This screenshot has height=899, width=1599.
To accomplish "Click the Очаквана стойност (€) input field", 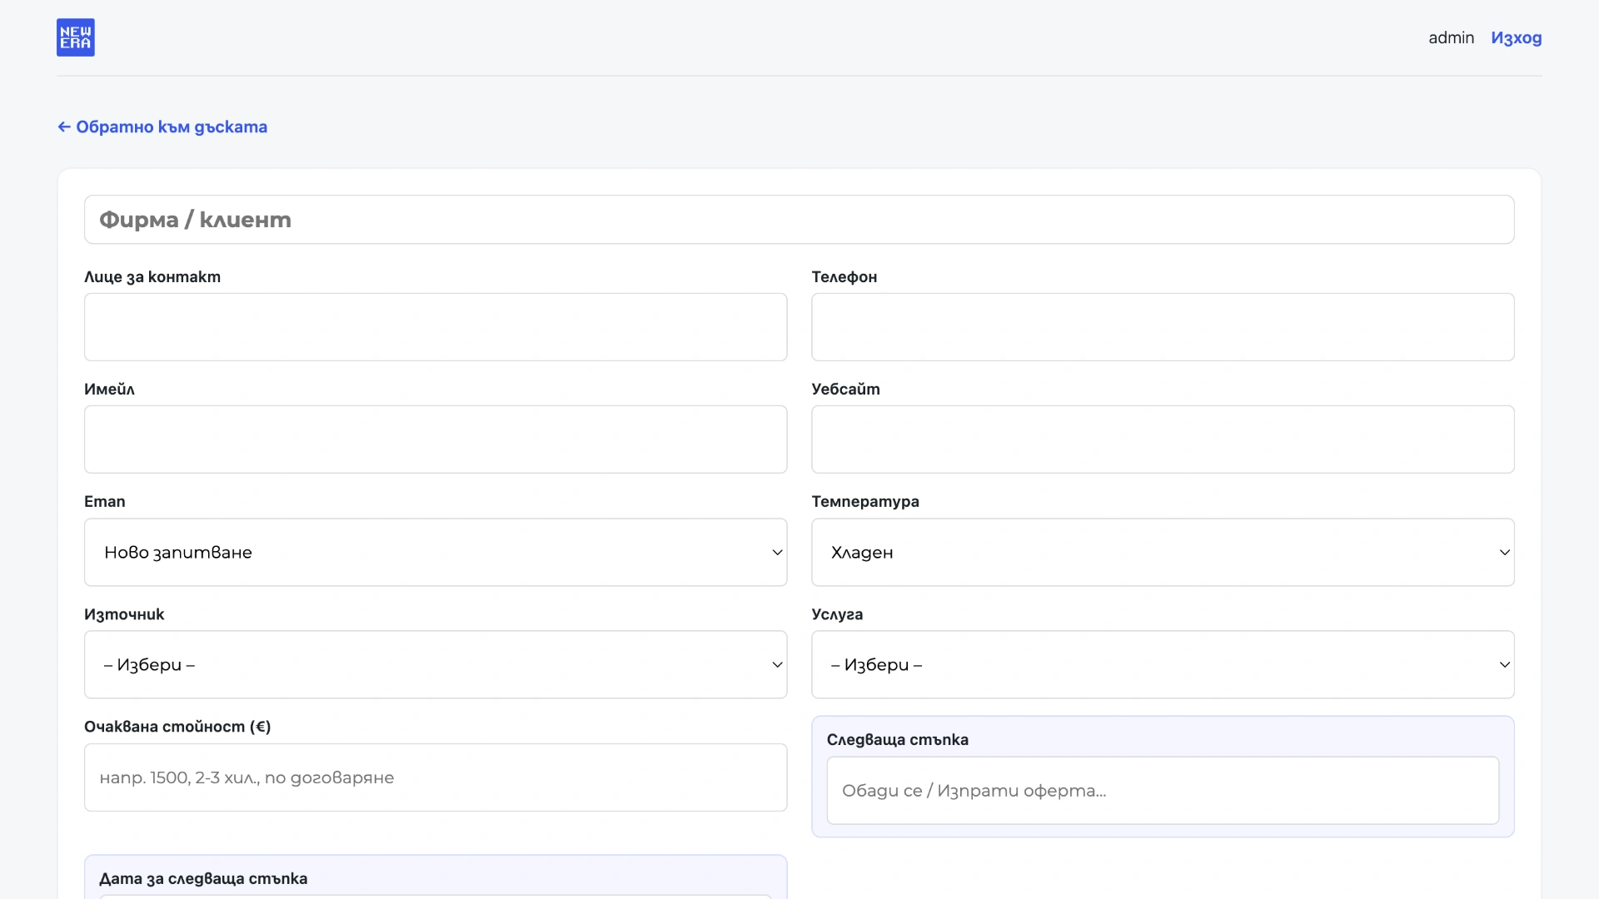I will [436, 777].
